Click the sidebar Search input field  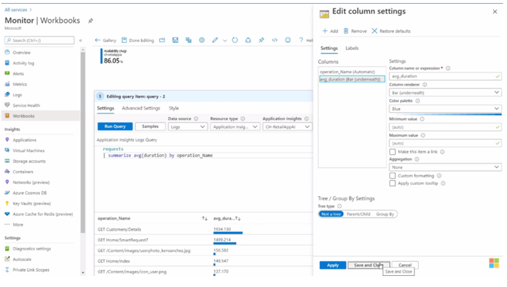40,40
